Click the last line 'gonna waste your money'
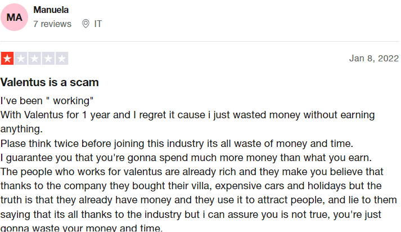401x232 pixels. pyautogui.click(x=82, y=227)
